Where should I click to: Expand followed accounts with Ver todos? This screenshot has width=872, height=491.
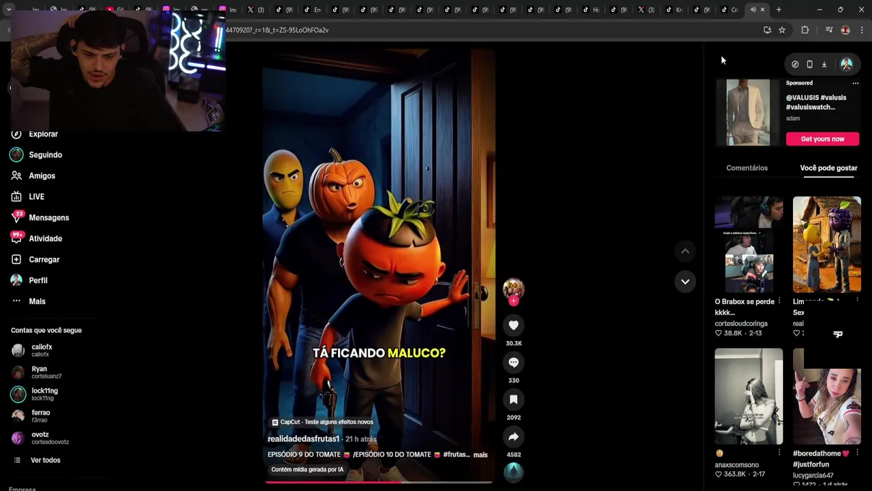[x=37, y=460]
